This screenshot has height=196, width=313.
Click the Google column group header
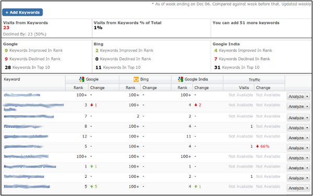(92, 79)
